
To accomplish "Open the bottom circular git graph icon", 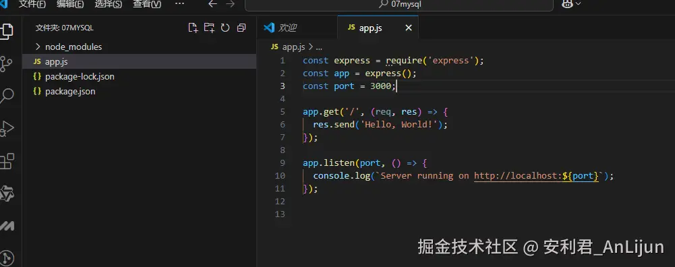I will pyautogui.click(x=7, y=258).
